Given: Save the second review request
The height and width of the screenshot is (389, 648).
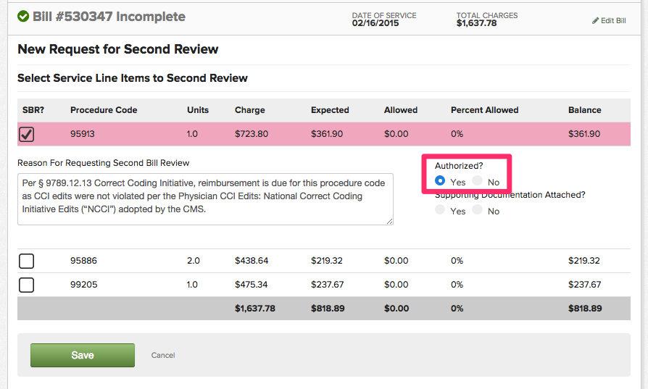Looking at the screenshot, I should point(83,355).
